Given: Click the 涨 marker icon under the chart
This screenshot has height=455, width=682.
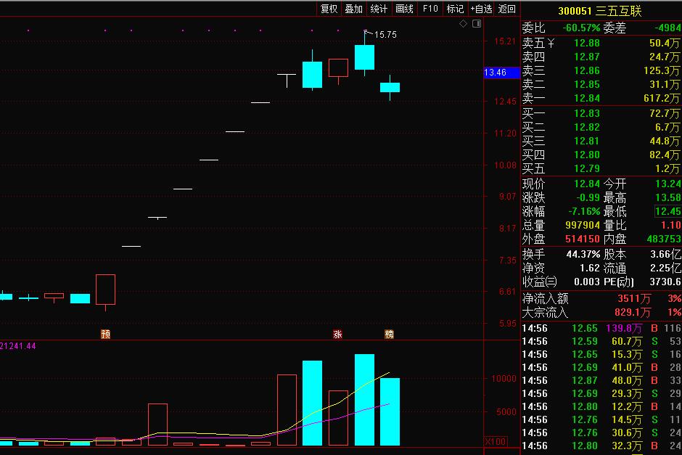Looking at the screenshot, I should click(337, 334).
